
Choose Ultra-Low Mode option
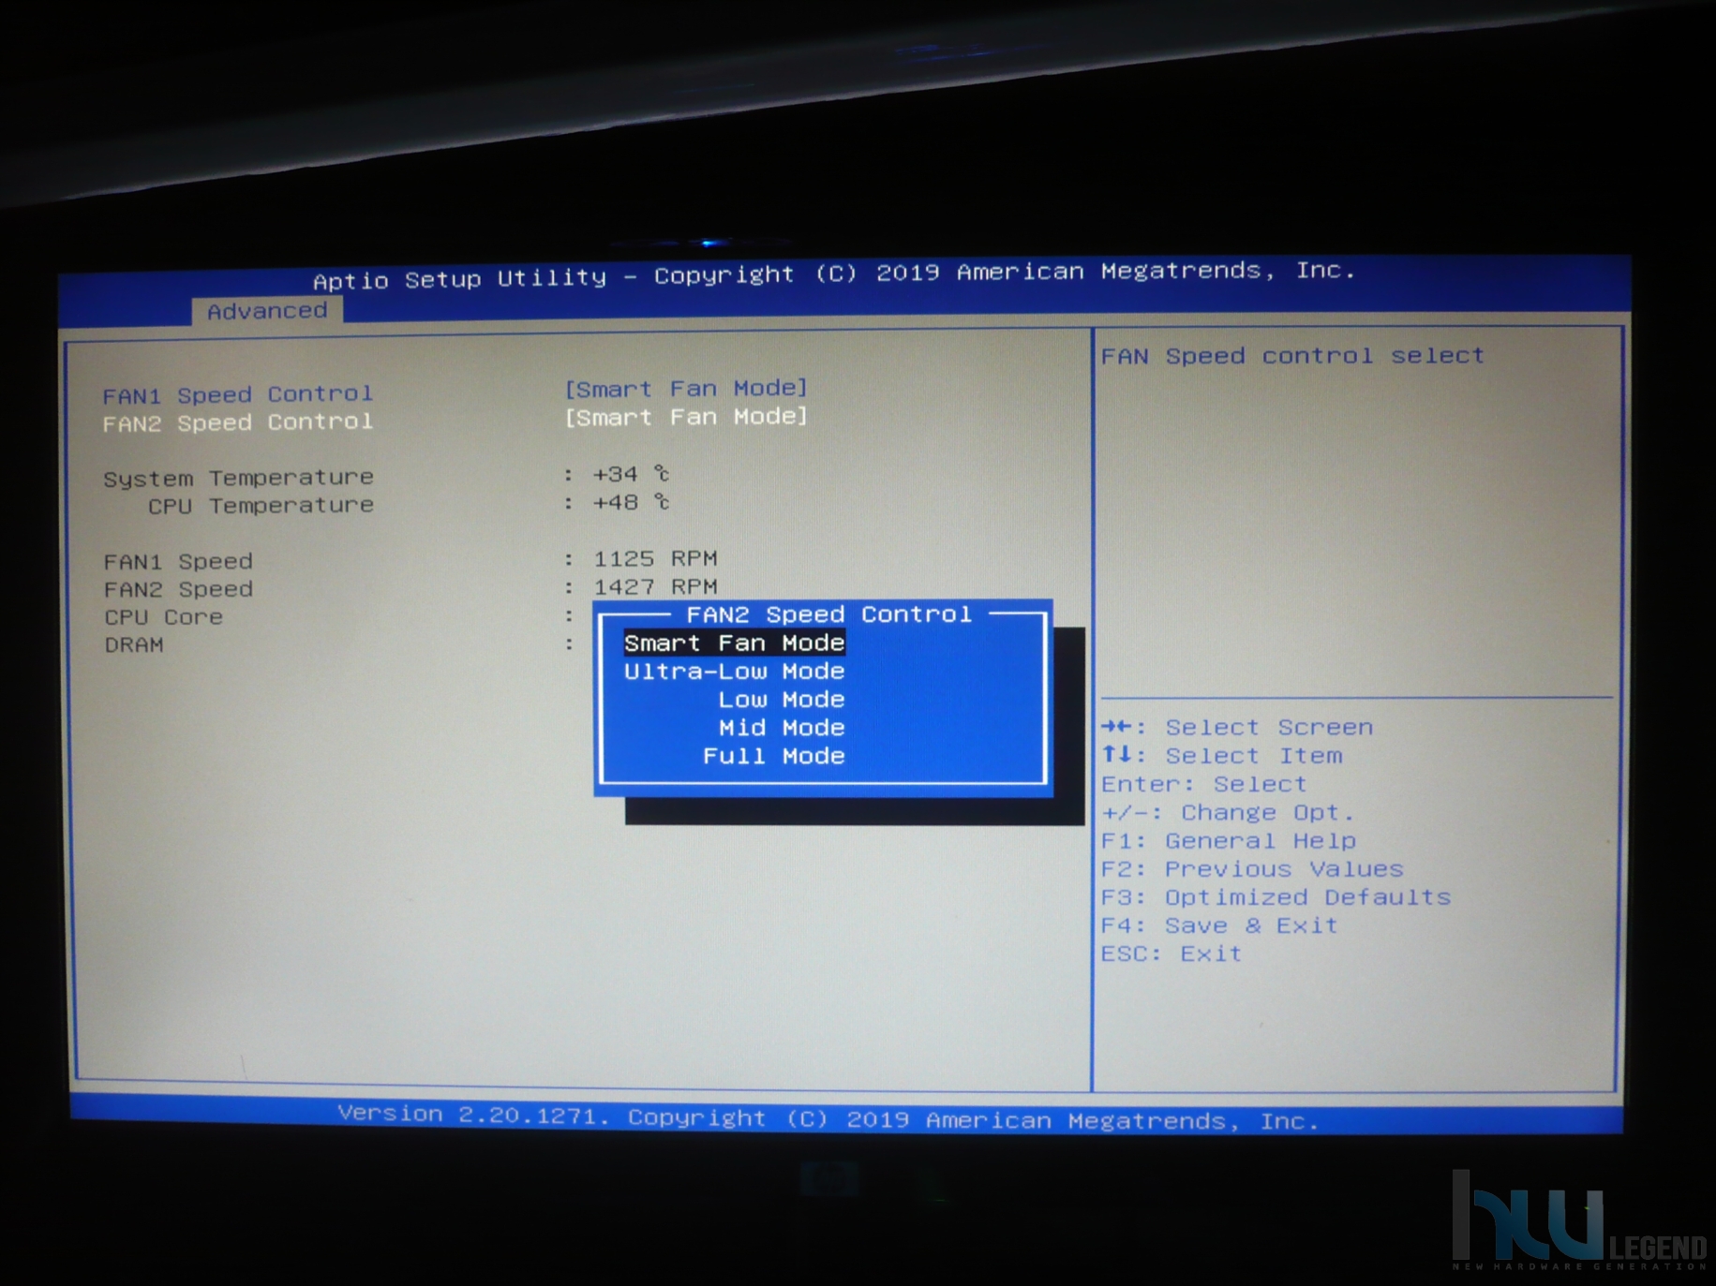pos(735,672)
